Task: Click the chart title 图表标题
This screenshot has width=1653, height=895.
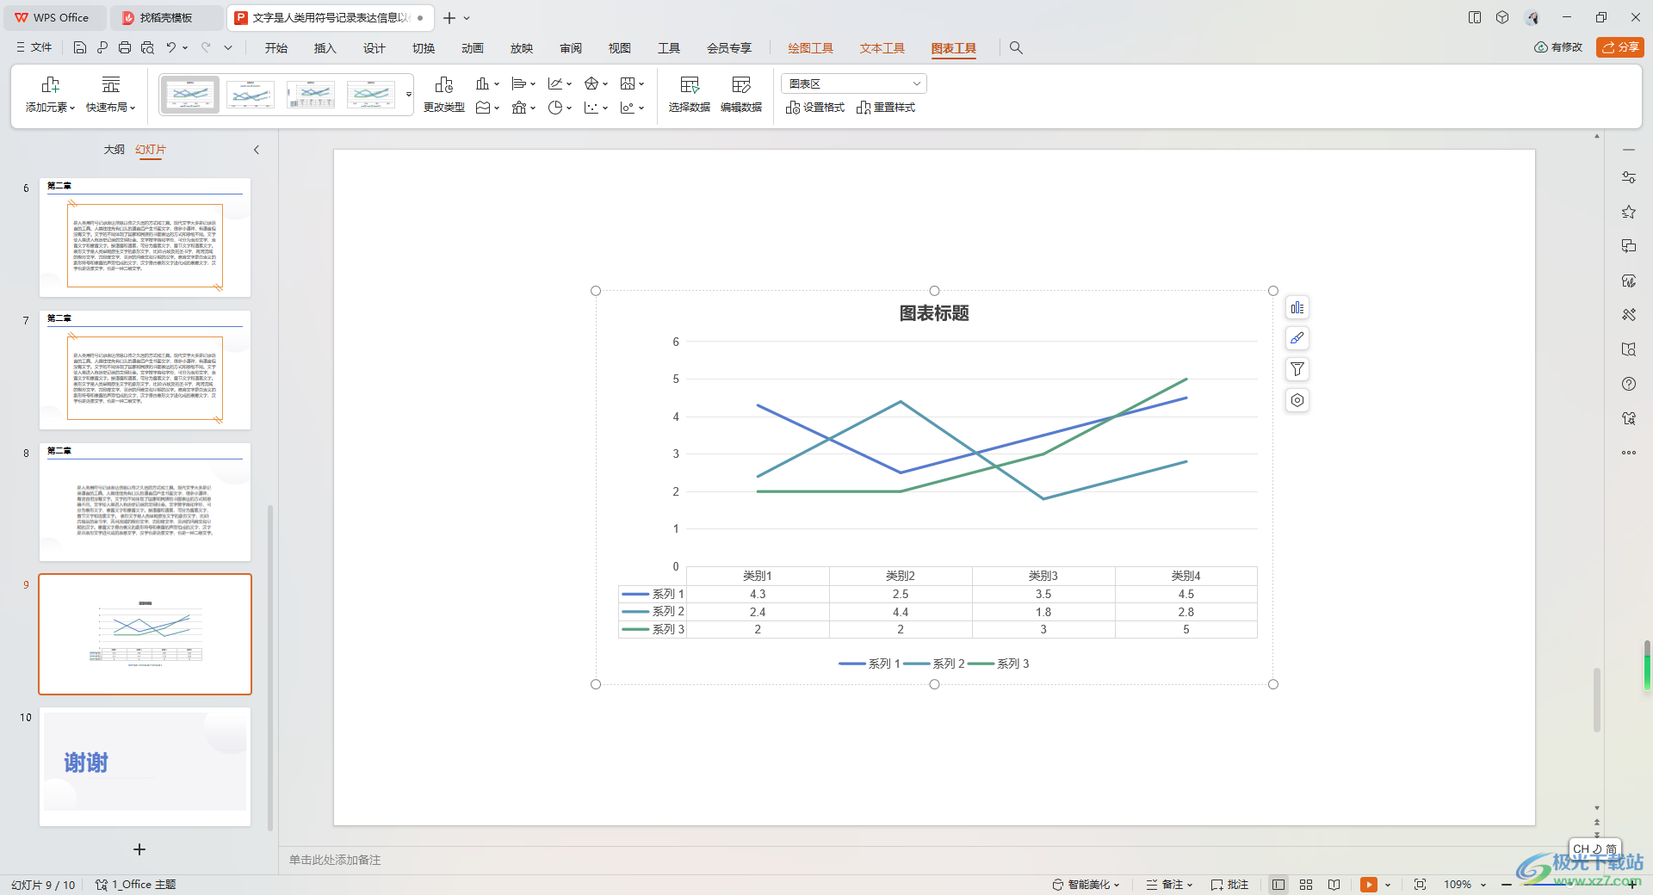Action: (x=934, y=313)
